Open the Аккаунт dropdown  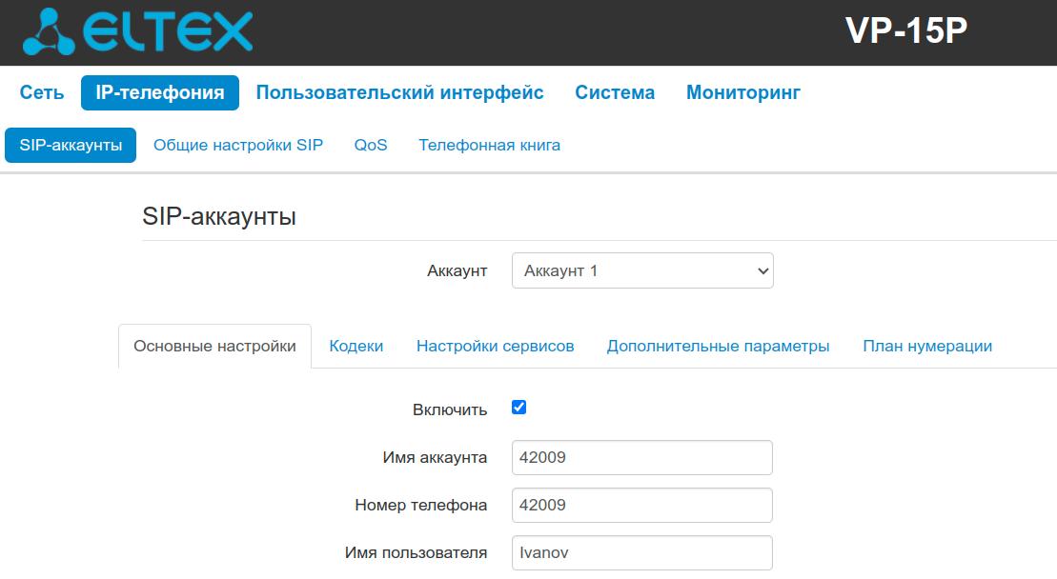[x=642, y=270]
